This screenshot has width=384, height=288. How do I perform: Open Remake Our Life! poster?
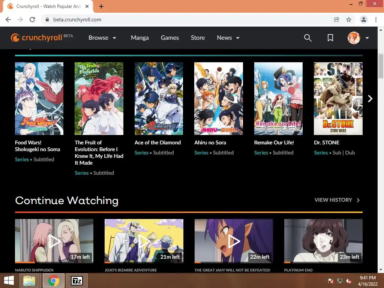coord(278,99)
